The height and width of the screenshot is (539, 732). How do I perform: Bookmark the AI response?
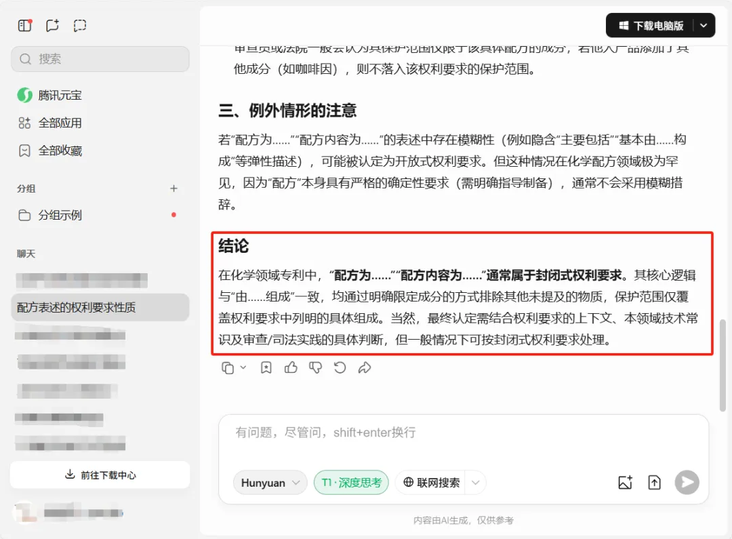266,367
